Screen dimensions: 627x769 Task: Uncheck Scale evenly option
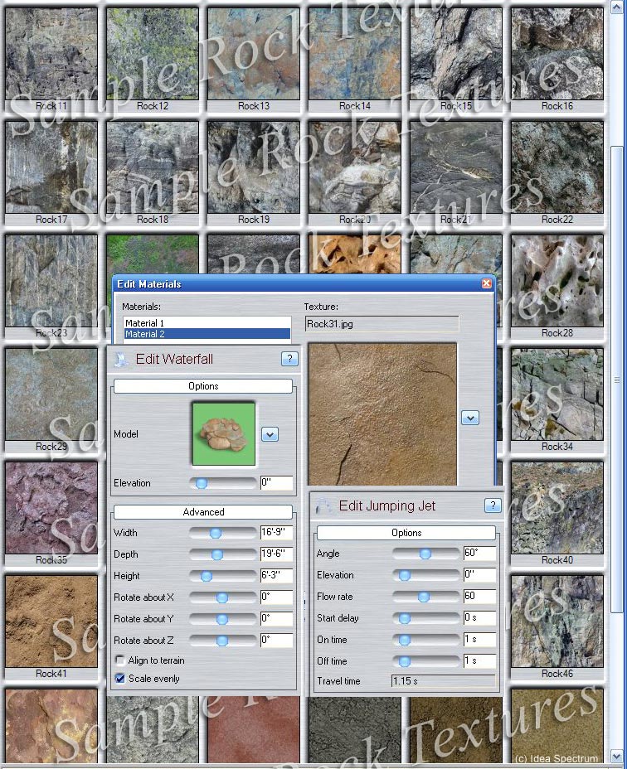119,679
